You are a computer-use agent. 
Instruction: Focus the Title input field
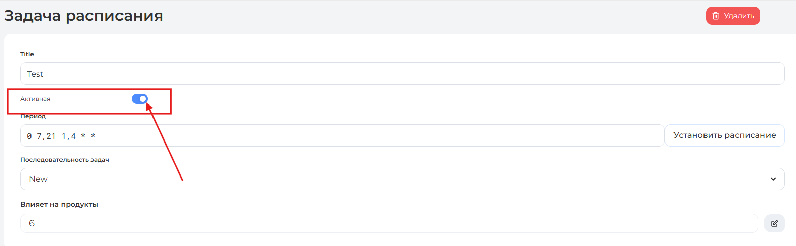402,74
